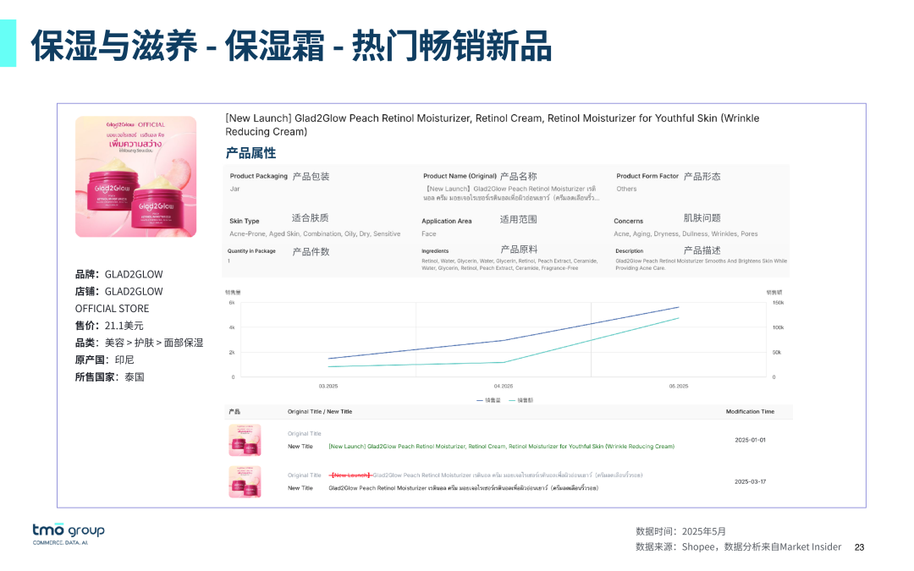Click the 产品属性 section heading
The height and width of the screenshot is (571, 914).
click(x=251, y=153)
